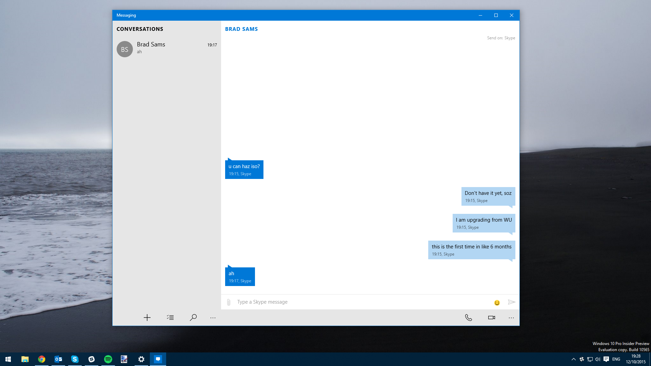651x366 pixels.
Task: Open the Send on: Skype selector
Action: (501, 38)
